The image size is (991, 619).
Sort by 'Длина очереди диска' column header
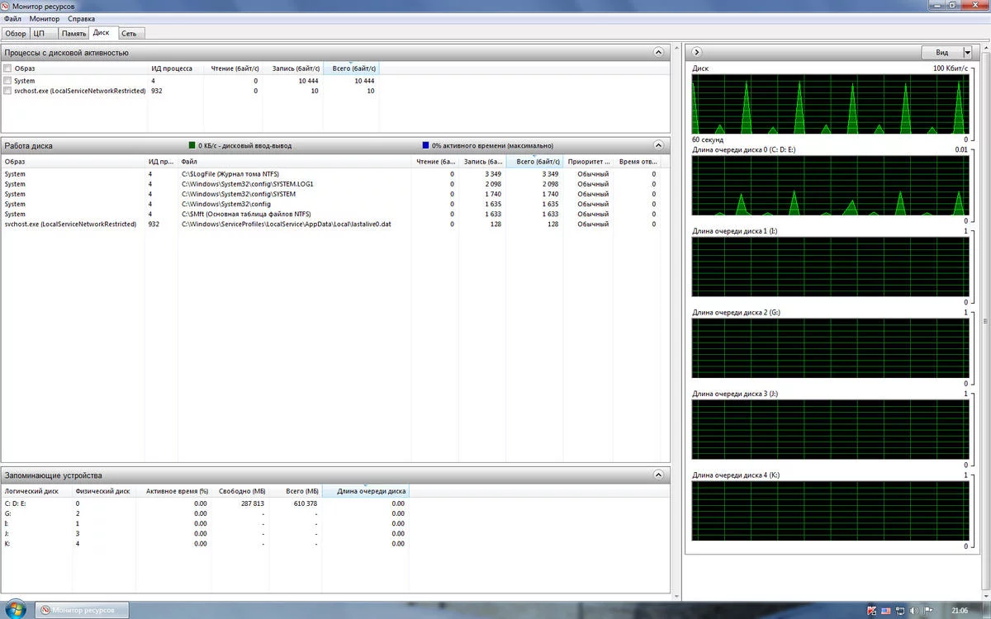click(x=371, y=491)
